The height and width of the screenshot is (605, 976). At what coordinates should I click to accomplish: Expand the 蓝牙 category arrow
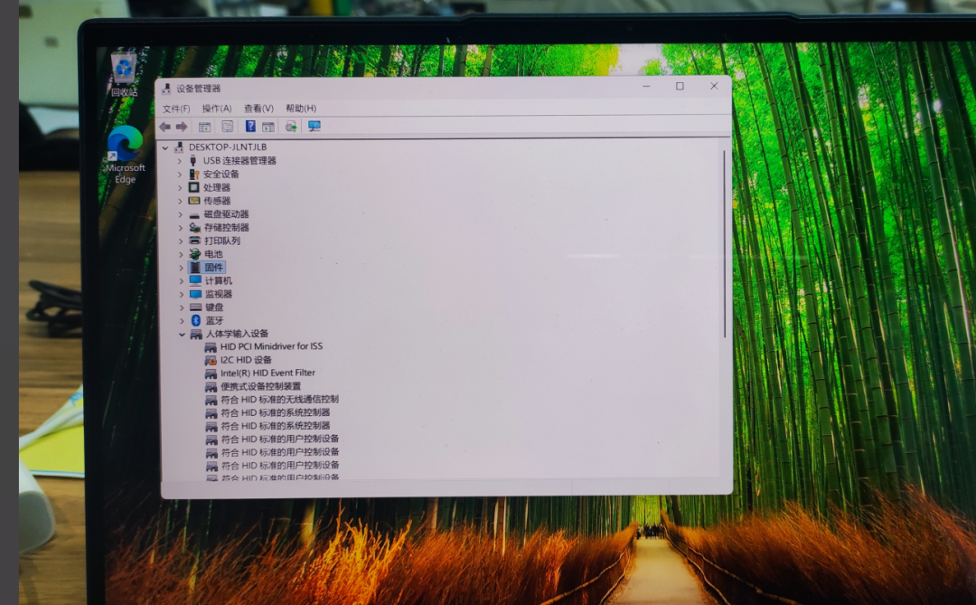coord(182,321)
